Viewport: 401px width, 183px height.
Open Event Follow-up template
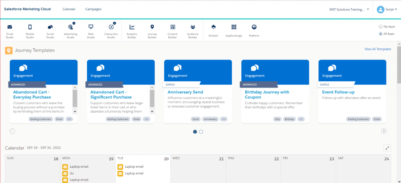coord(338,92)
